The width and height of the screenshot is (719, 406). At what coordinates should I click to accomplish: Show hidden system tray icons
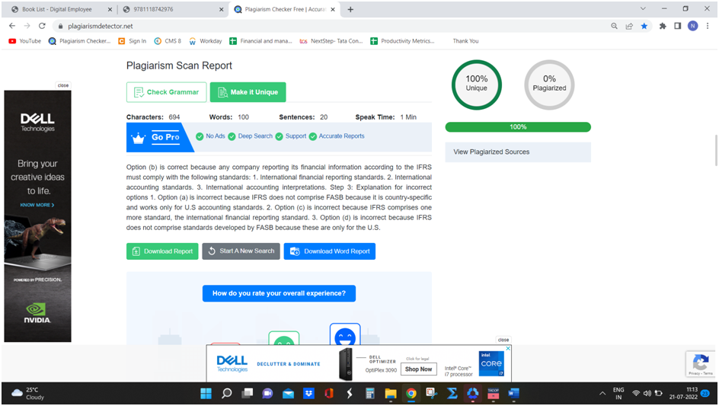click(x=602, y=394)
